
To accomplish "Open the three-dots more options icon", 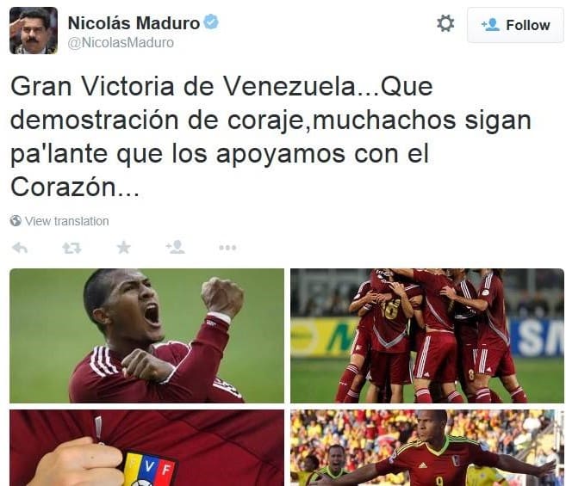I will pyautogui.click(x=227, y=248).
